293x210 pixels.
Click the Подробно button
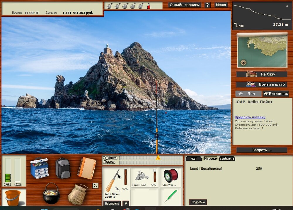(198, 202)
